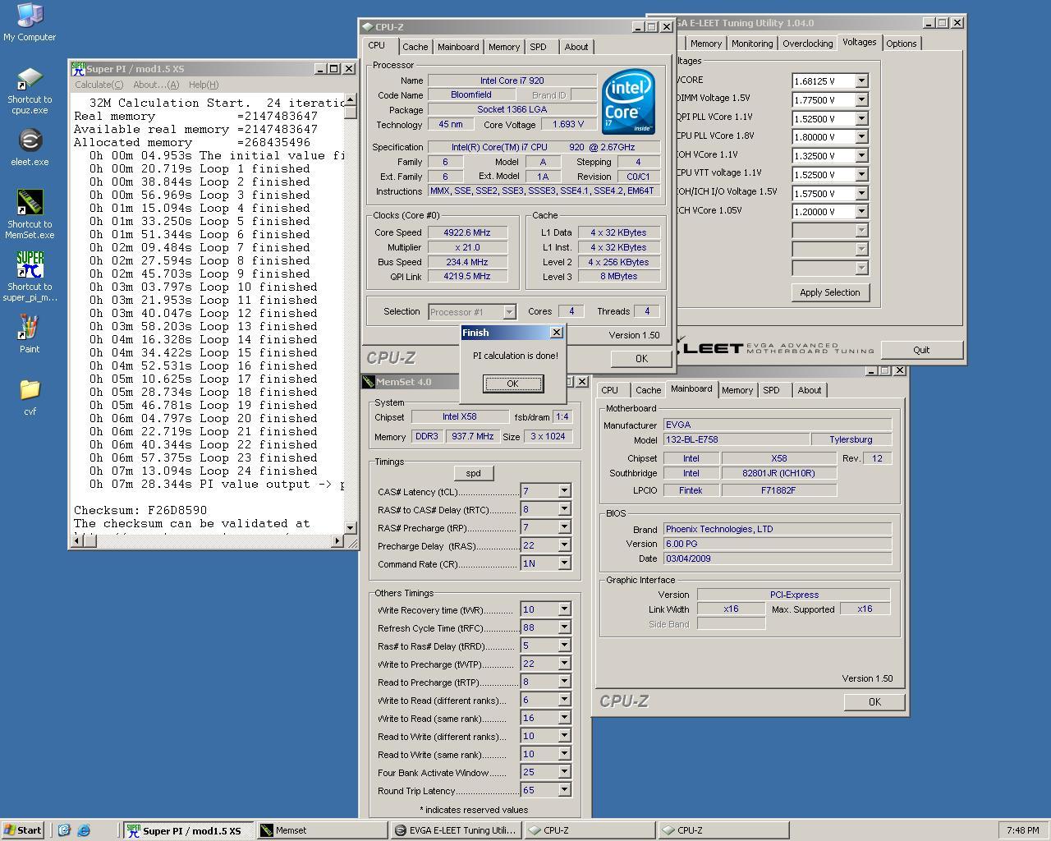Expand Round Trip Latency dropdown
The height and width of the screenshot is (841, 1051).
564,790
